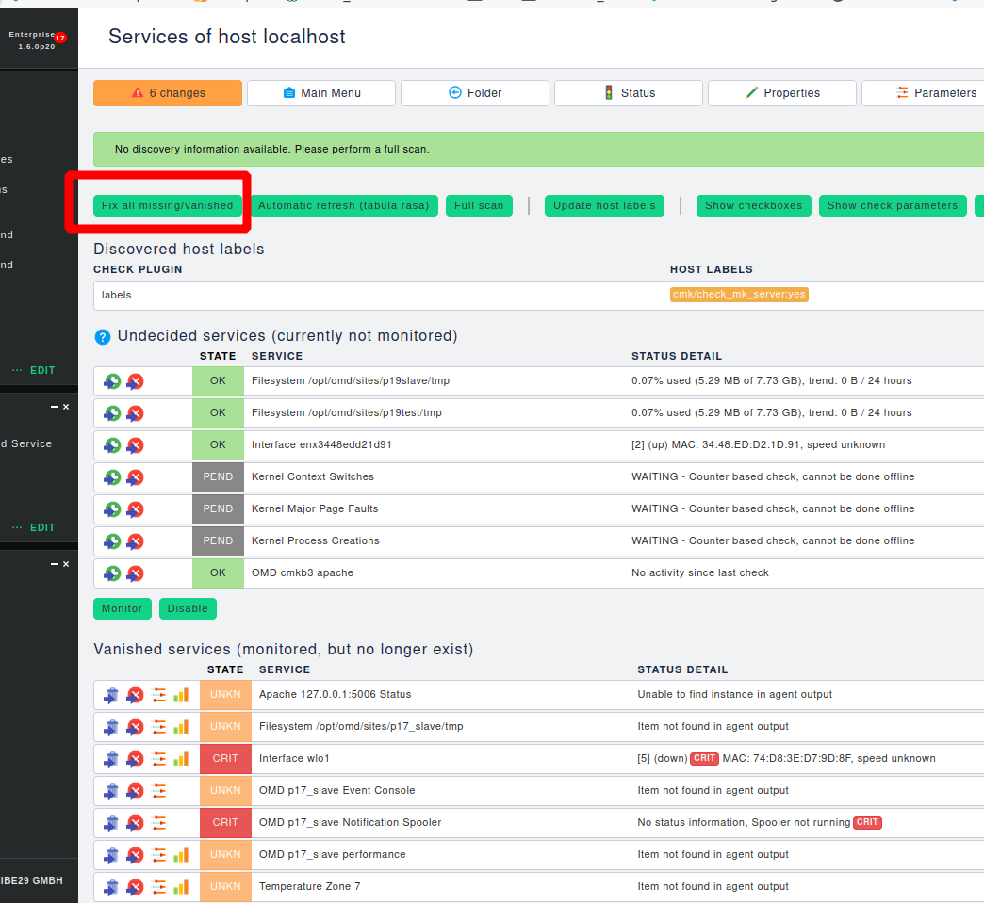This screenshot has height=903, width=984.
Task: Click the Fix all missing/vanished button
Action: (x=168, y=205)
